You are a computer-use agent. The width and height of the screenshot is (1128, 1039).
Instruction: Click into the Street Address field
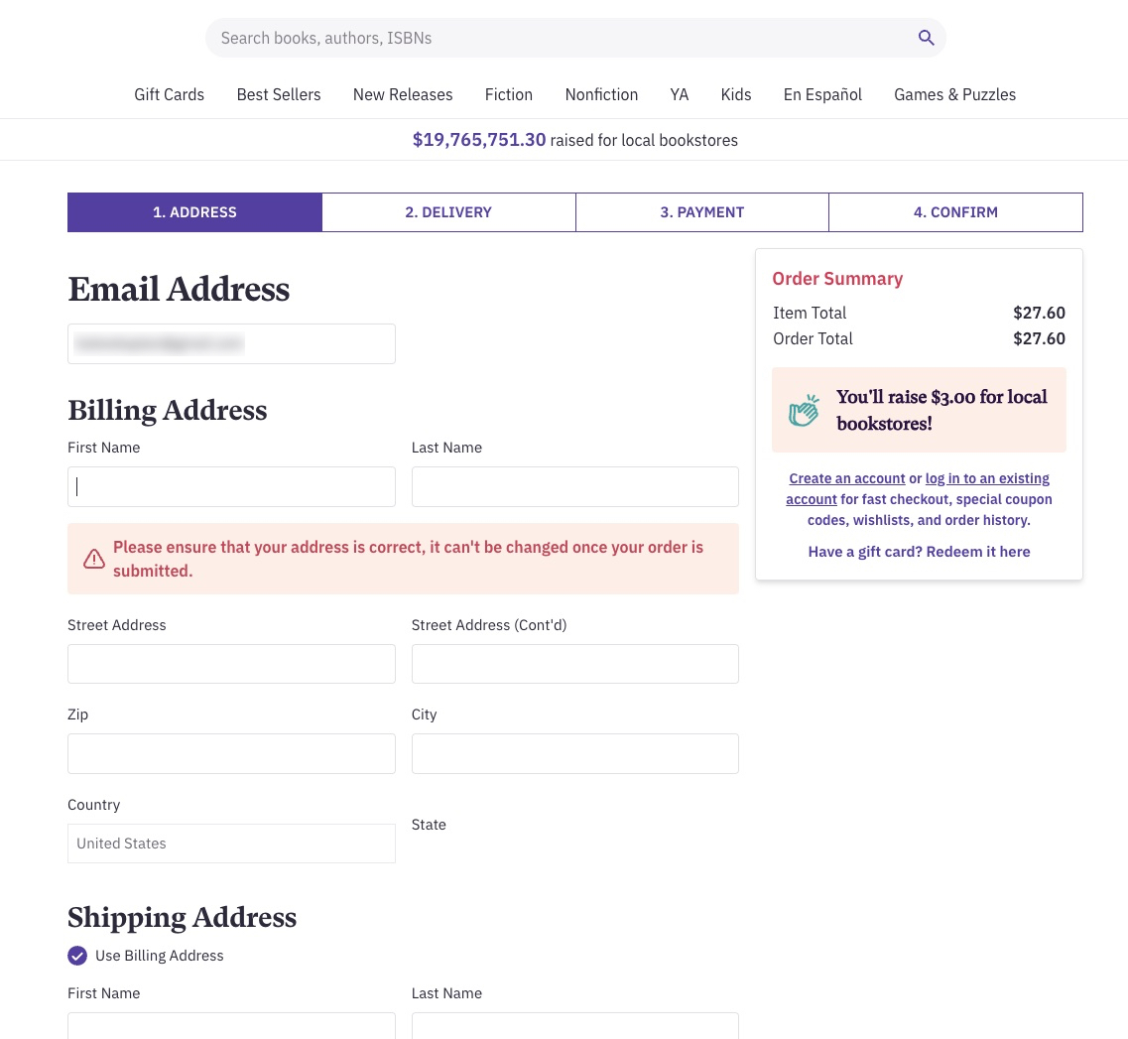[231, 664]
